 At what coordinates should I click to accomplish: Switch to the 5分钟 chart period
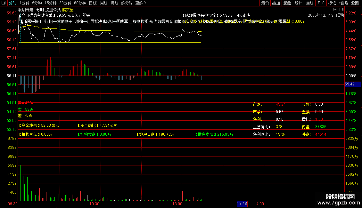click(x=37, y=3)
